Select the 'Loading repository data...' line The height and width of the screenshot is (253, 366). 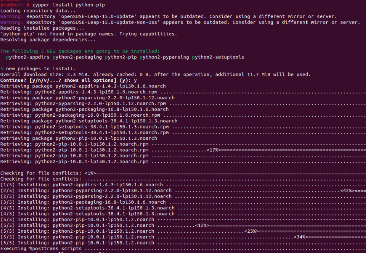click(x=38, y=11)
